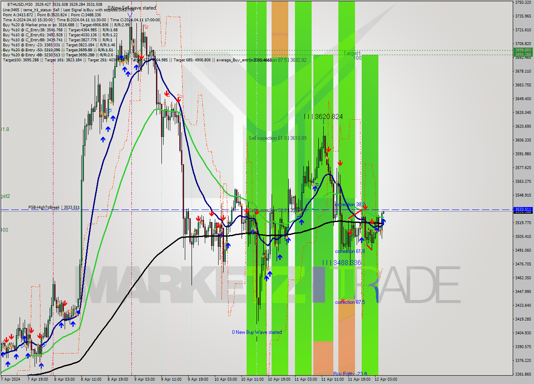Click the 'Buy %20 @ Entry -88' info line
This screenshot has height=384, width=534.
(x=58, y=55)
